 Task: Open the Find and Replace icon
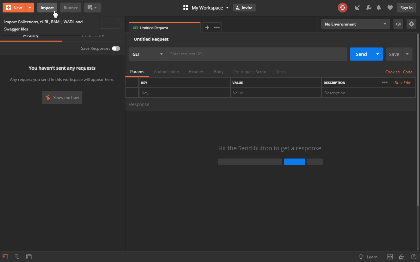coord(17,257)
